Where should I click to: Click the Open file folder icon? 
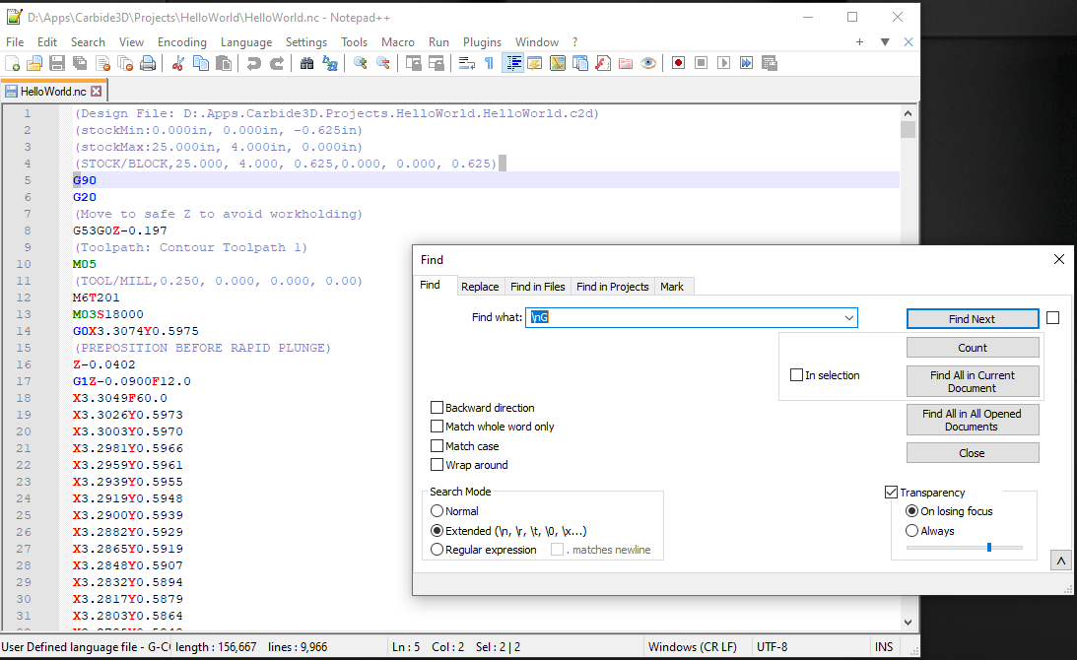coord(34,64)
